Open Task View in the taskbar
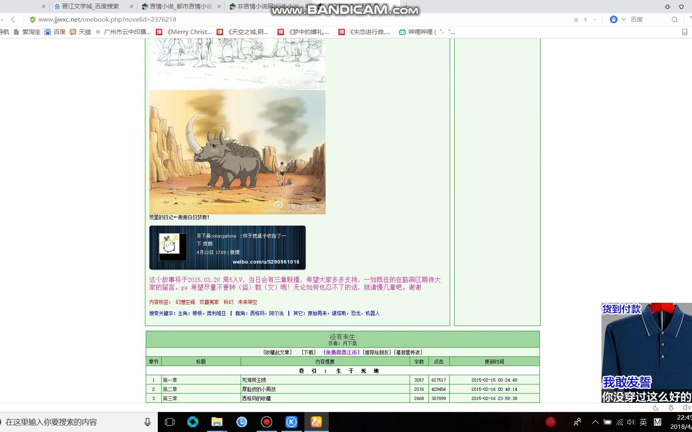Screen dimensions: 692x432 pos(170,422)
